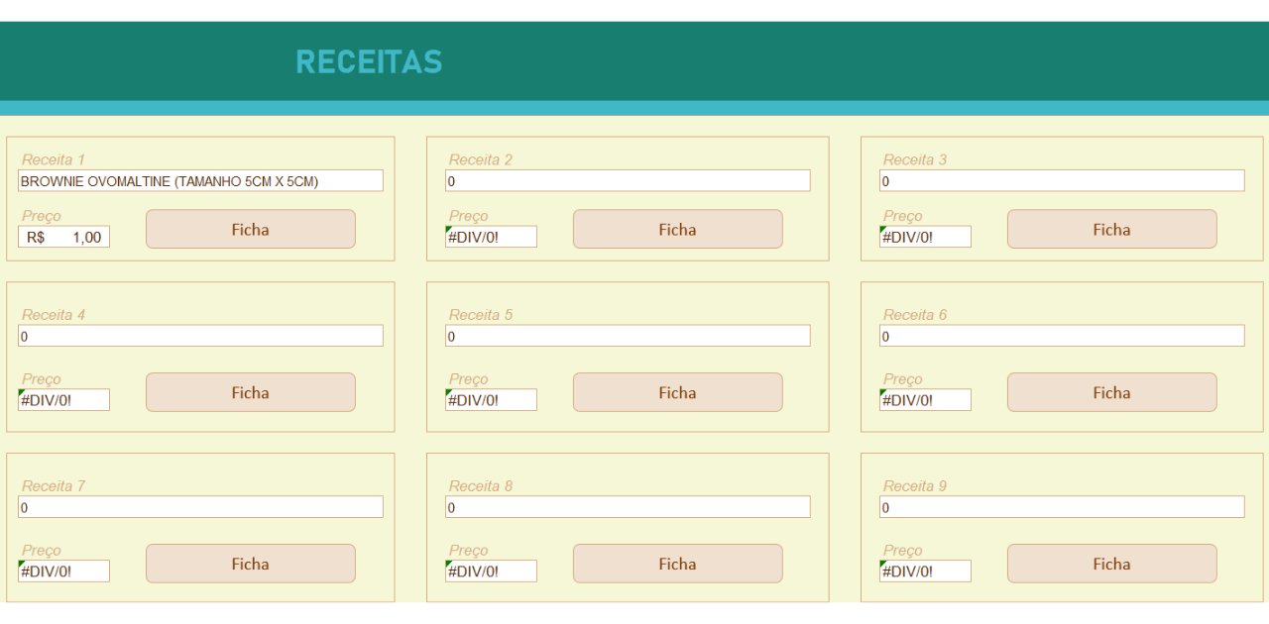This screenshot has width=1269, height=624.
Task: Click the R$ 1,00 price cell
Action: (63, 238)
